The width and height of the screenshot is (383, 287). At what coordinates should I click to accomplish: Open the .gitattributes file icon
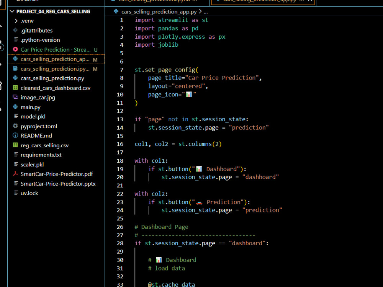[15, 30]
